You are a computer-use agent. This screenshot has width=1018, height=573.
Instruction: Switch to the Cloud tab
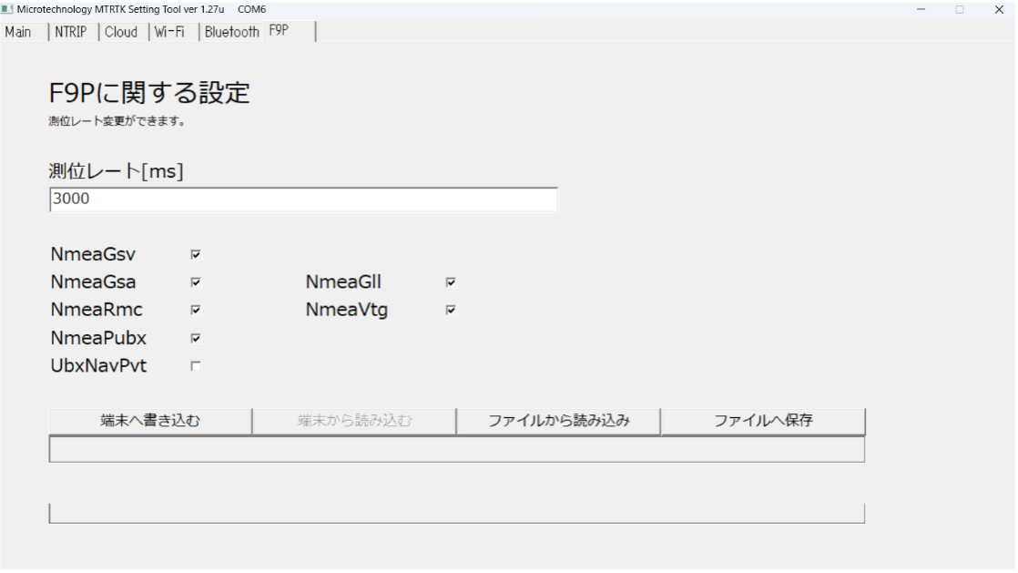[x=122, y=30]
